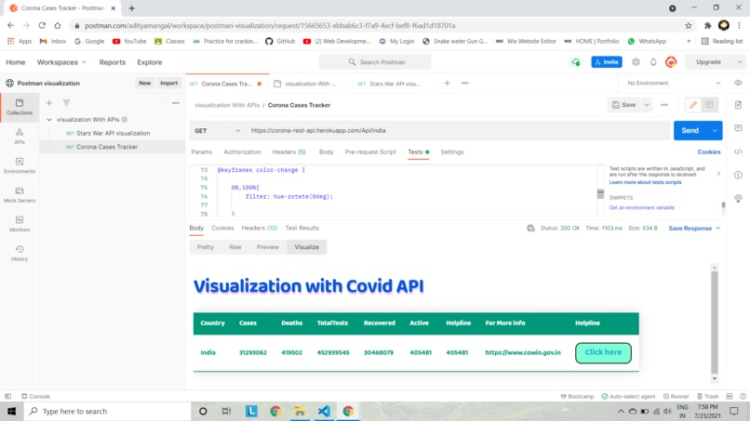
Task: Switch to the request Settings tab
Action: point(452,152)
